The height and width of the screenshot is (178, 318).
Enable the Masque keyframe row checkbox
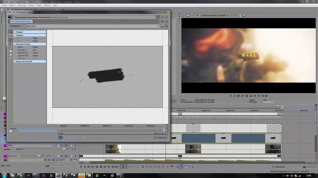(10, 131)
